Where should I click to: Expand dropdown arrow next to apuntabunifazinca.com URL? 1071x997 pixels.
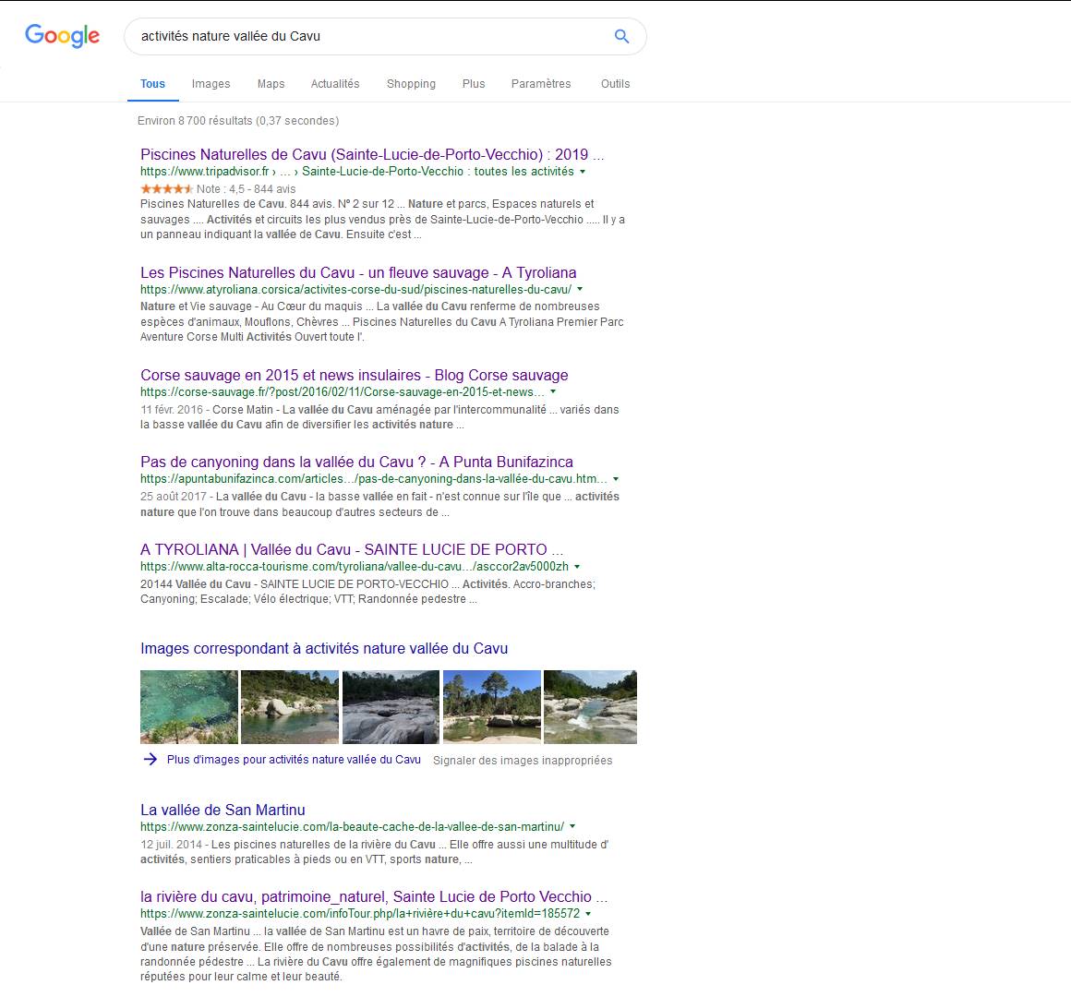tap(616, 479)
